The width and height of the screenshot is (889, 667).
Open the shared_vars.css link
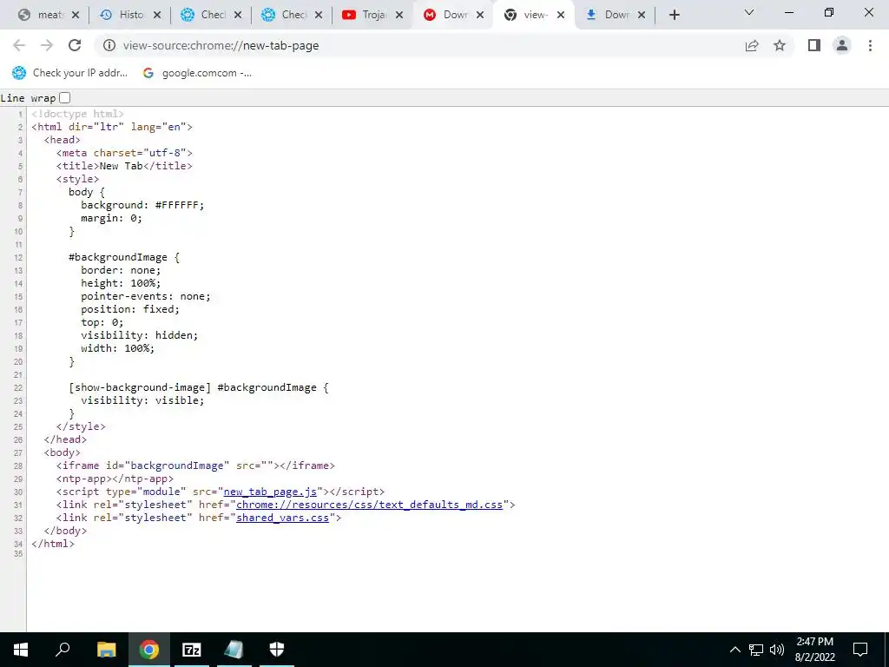[x=282, y=518]
